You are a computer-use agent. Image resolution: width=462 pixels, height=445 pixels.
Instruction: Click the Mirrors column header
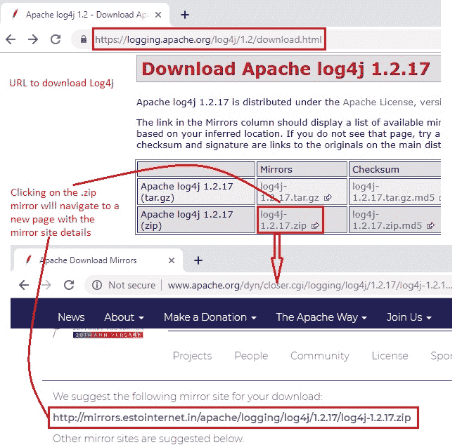pos(302,169)
